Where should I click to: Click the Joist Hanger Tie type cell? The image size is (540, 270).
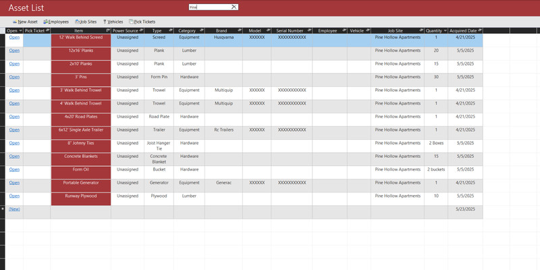159,146
